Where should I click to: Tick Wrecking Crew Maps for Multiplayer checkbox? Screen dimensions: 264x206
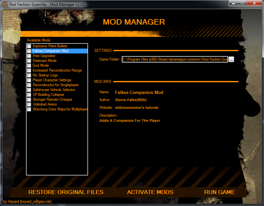coord(29,109)
